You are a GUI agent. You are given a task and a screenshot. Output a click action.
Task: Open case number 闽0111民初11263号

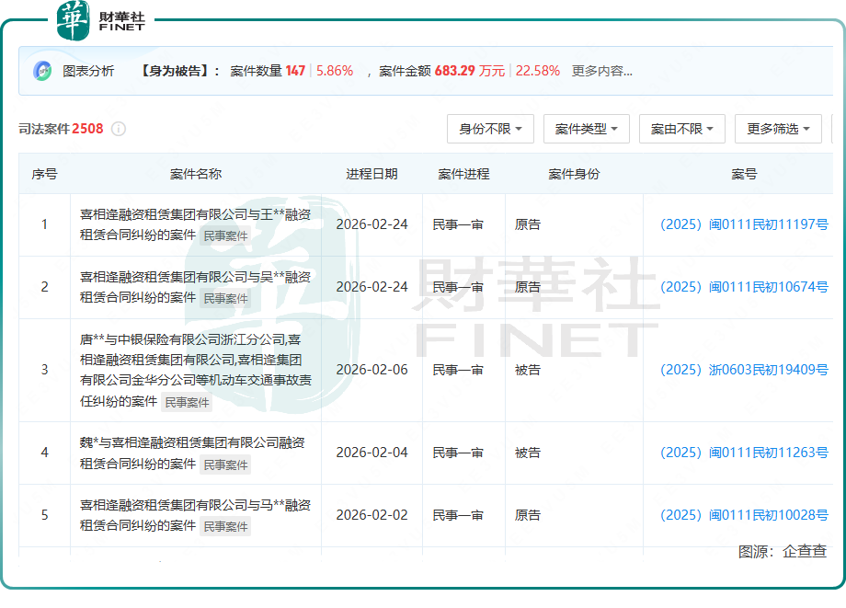pos(744,453)
